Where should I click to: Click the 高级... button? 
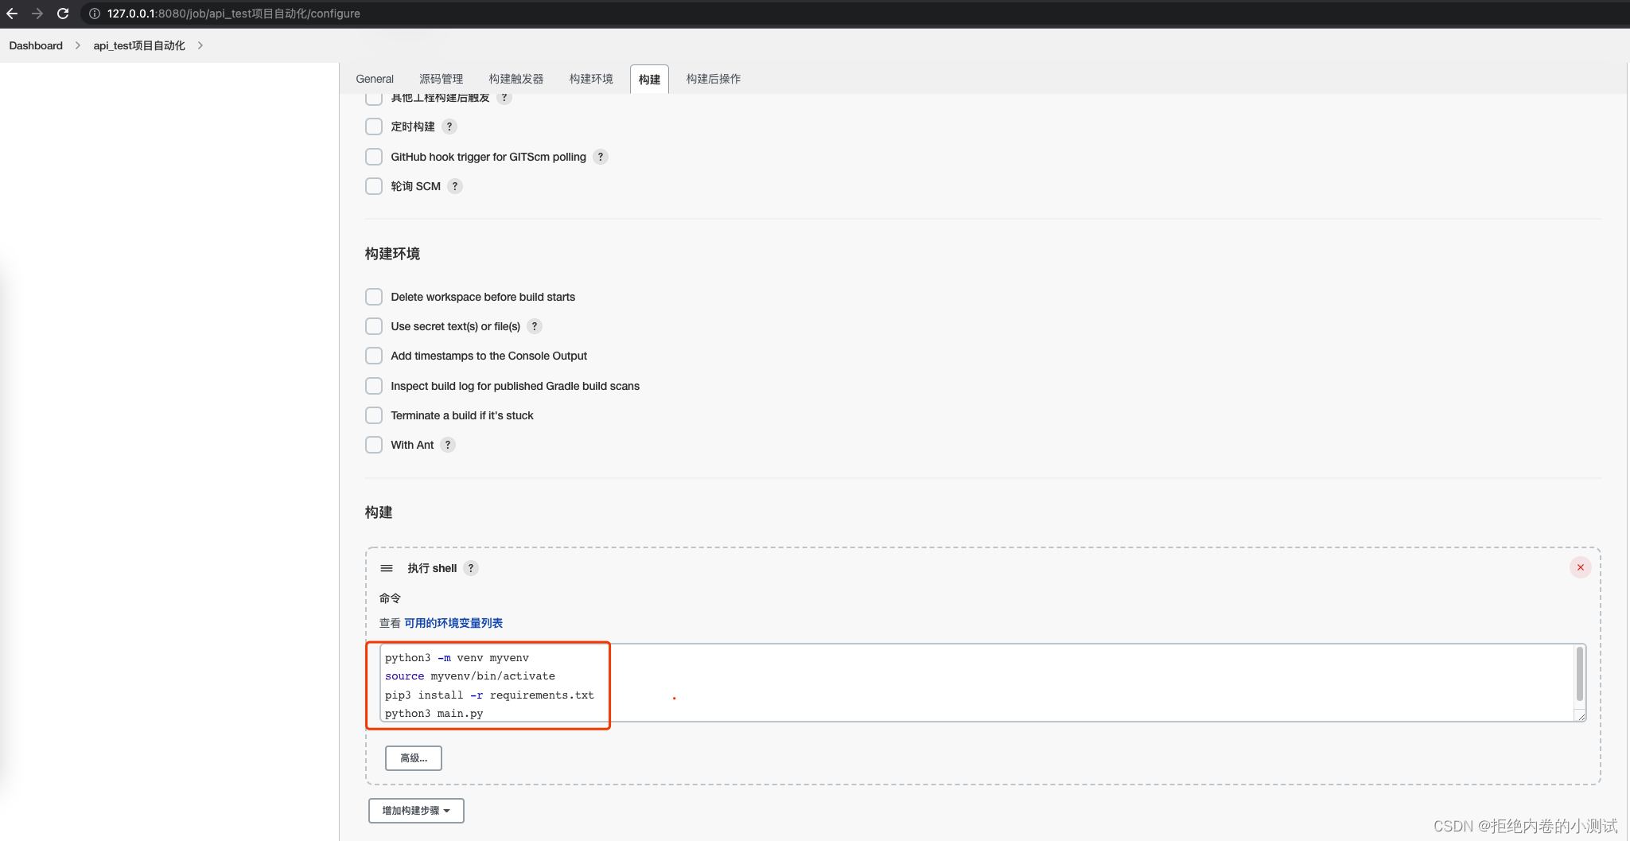pos(414,758)
